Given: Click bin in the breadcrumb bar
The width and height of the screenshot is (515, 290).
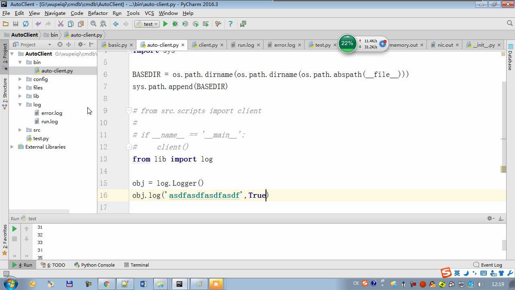Looking at the screenshot, I should point(50,35).
